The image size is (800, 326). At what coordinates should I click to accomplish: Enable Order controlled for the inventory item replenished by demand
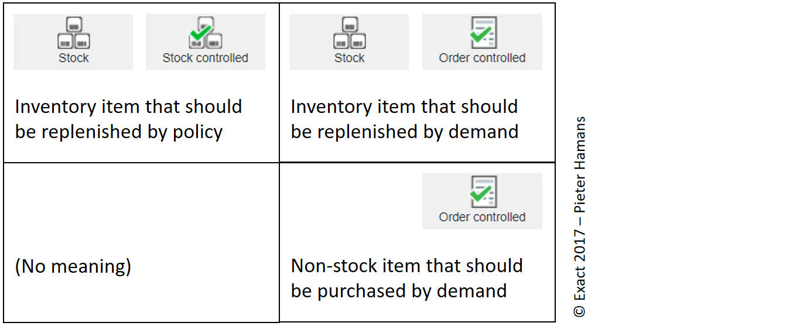[x=482, y=42]
